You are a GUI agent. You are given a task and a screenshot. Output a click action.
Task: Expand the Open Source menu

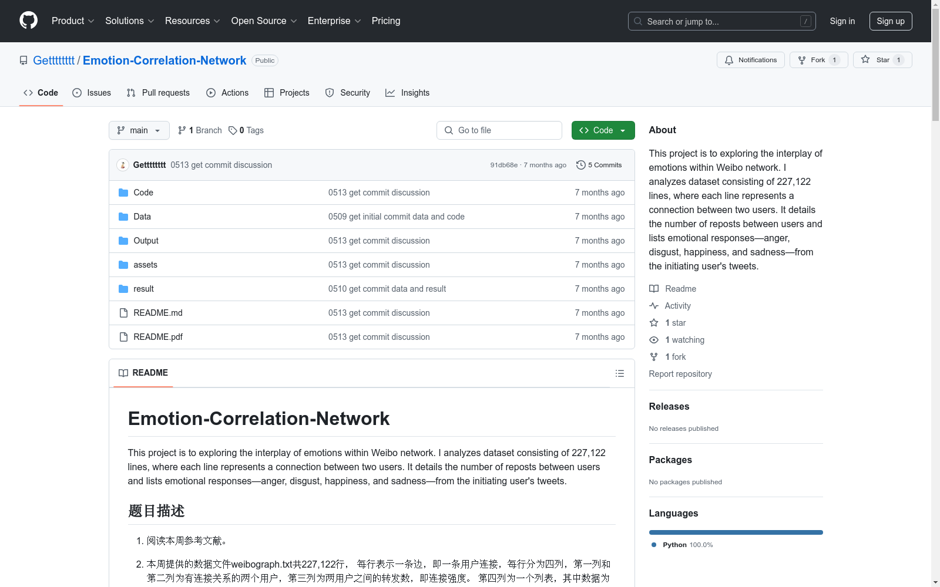click(264, 21)
